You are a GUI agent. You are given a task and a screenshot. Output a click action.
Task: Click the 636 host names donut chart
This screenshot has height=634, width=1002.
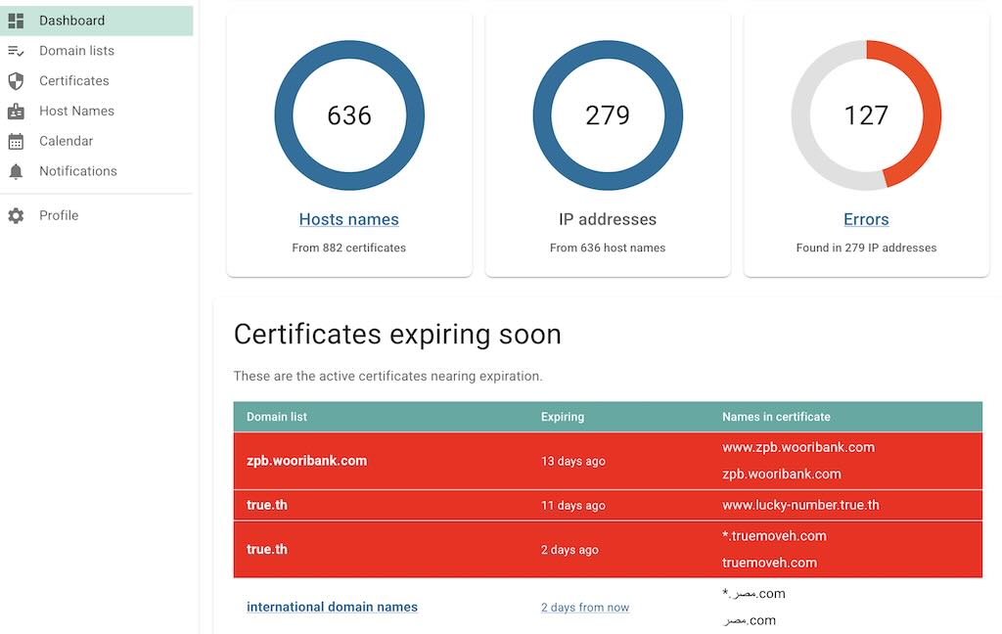coord(349,115)
